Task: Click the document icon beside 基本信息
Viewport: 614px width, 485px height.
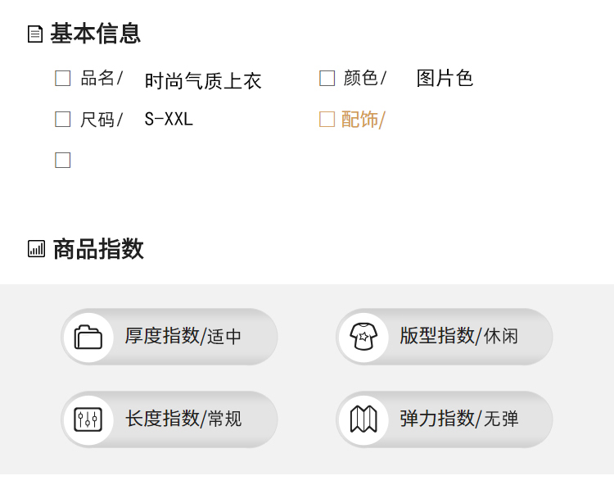Action: pos(35,34)
